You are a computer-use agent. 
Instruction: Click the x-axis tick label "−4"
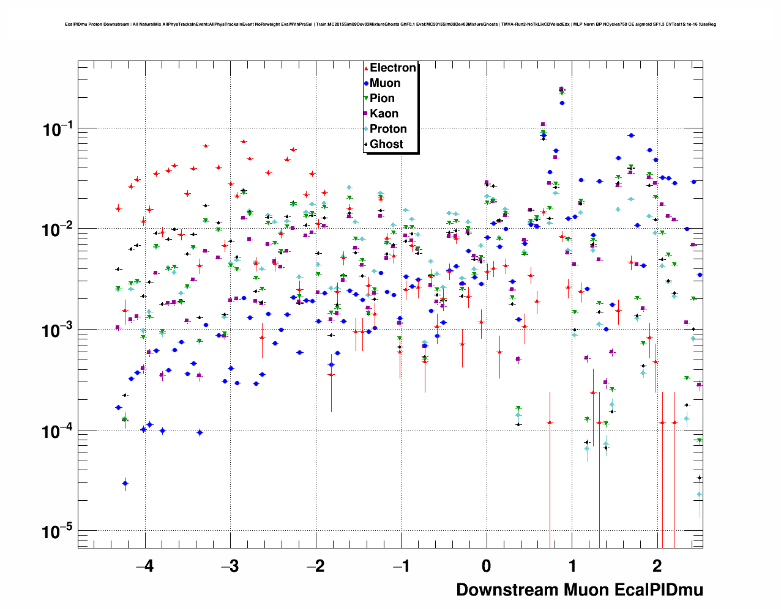144,566
